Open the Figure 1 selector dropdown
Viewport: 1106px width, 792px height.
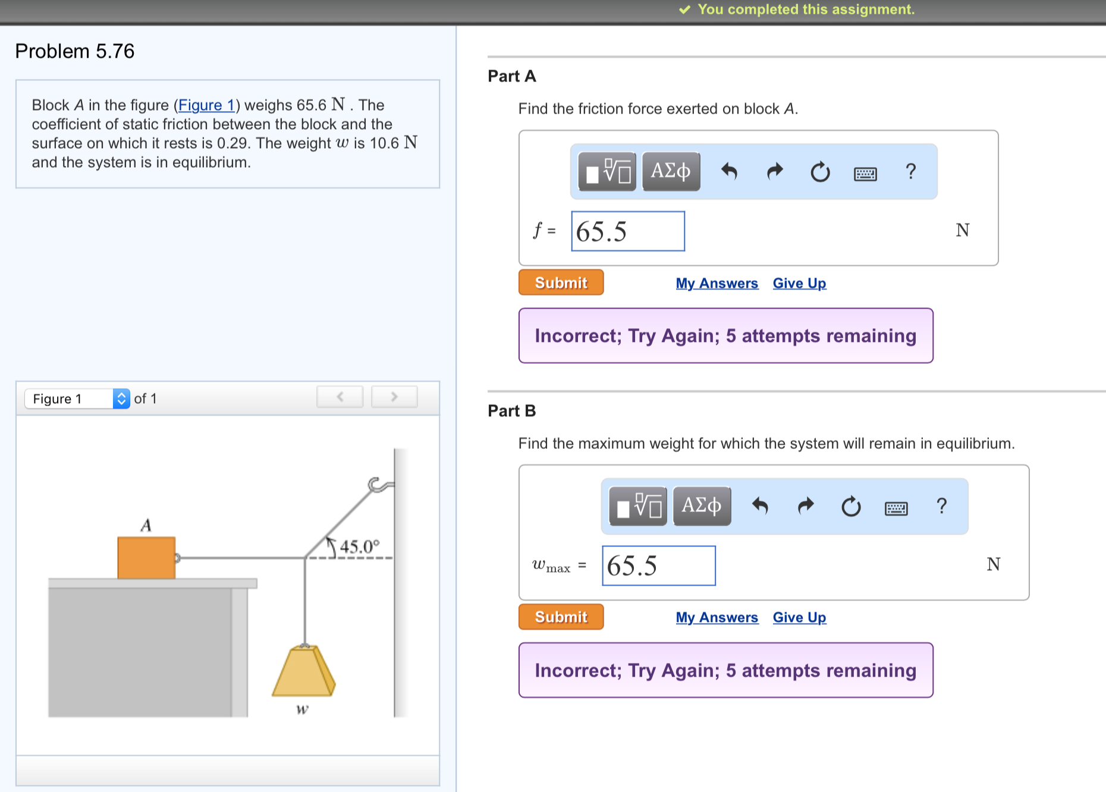(x=77, y=398)
